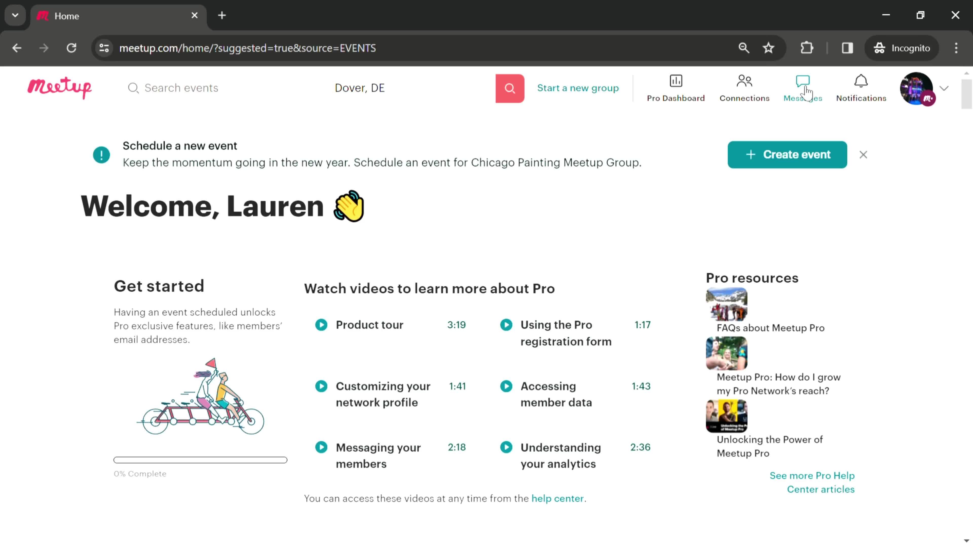Click the Meetup home logo
Viewport: 973px width, 547px height.
[x=60, y=87]
